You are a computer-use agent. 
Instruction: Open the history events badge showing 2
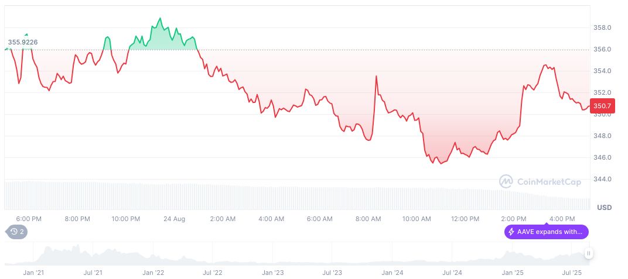pos(16,232)
